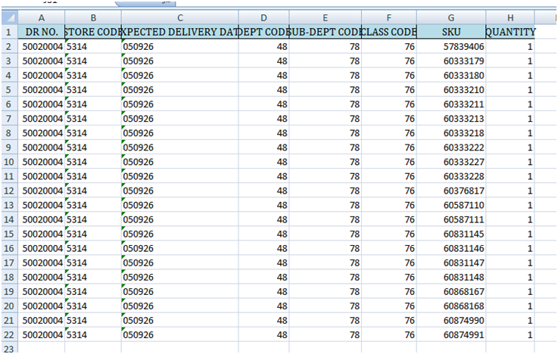The height and width of the screenshot is (354, 558).
Task: Select row 12 header
Action: 9,190
